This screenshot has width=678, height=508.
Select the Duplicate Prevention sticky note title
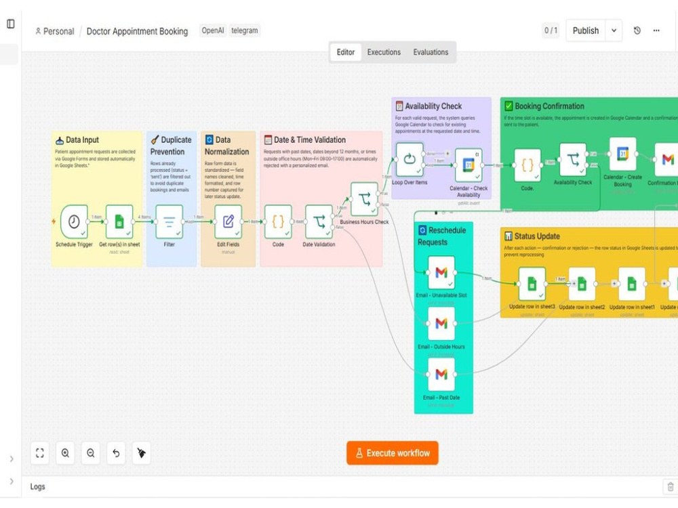171,146
